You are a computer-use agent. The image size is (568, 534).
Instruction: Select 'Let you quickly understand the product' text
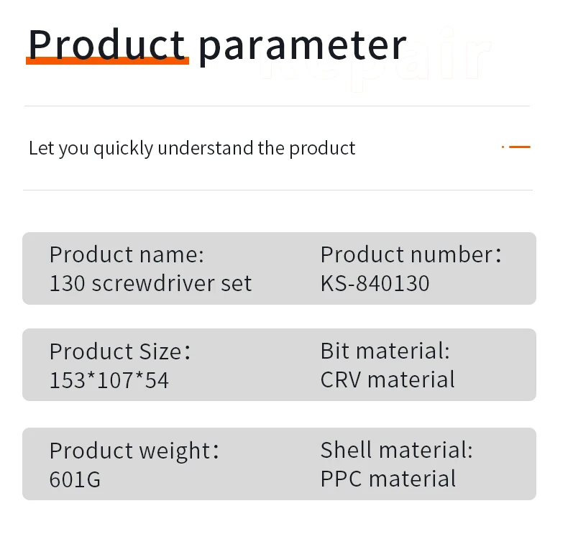[192, 149]
